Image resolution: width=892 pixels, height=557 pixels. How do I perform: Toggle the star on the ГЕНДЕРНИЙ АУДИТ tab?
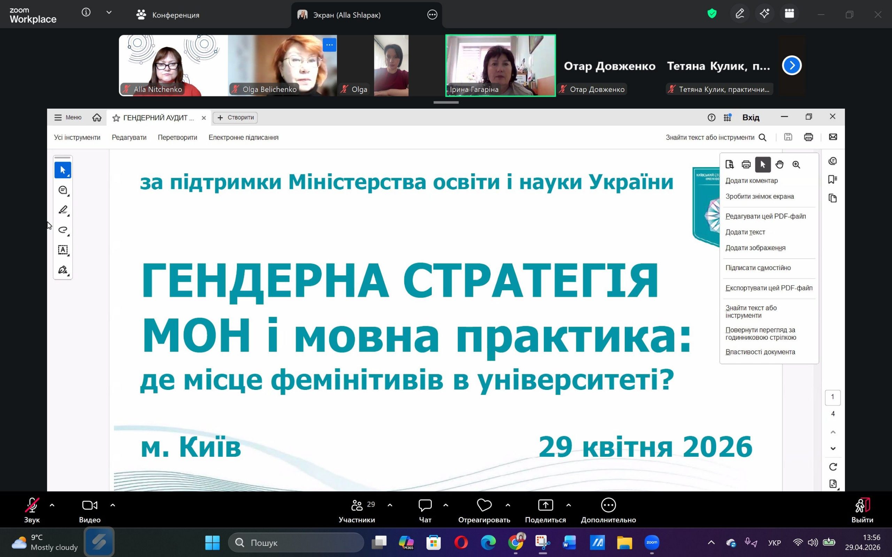click(116, 118)
